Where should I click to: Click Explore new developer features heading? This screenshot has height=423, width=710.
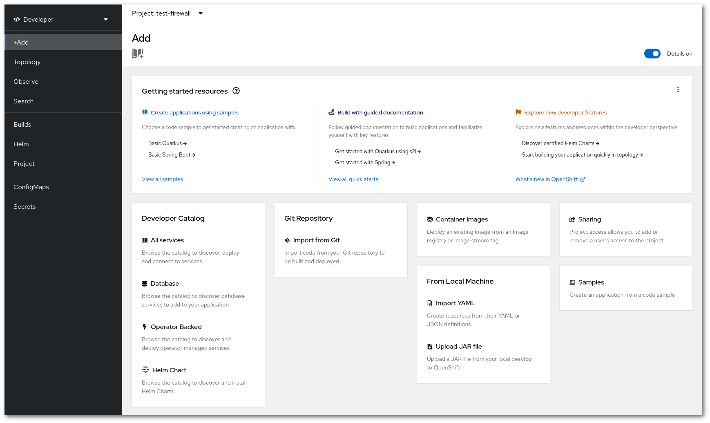[x=565, y=113]
